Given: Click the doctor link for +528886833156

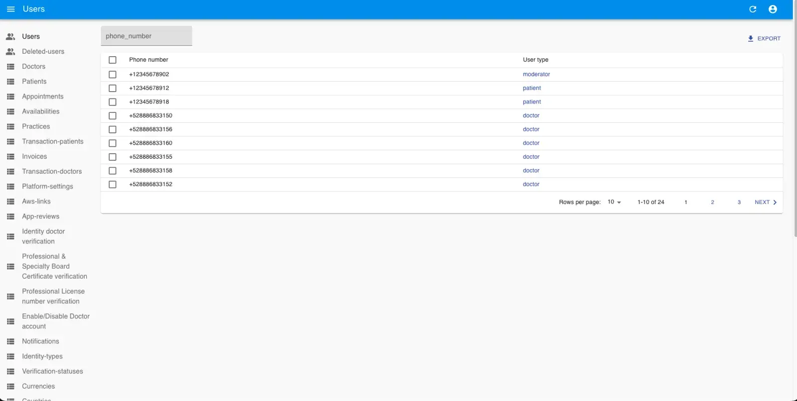Looking at the screenshot, I should point(531,129).
